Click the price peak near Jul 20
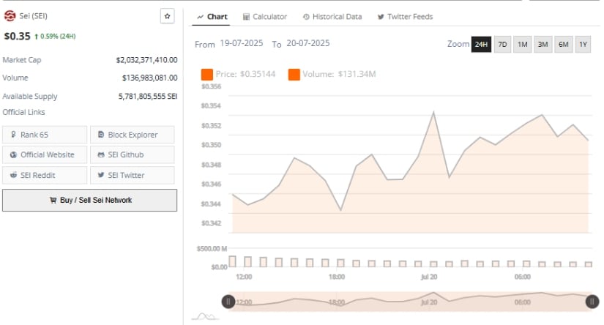 tap(433, 113)
